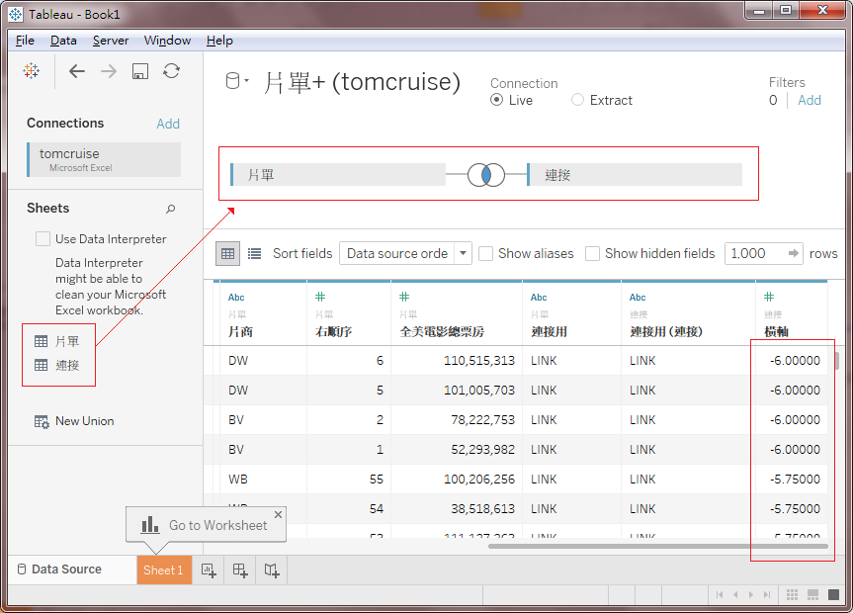853x613 pixels.
Task: Open the data source cylinder icon menu
Action: [x=236, y=81]
